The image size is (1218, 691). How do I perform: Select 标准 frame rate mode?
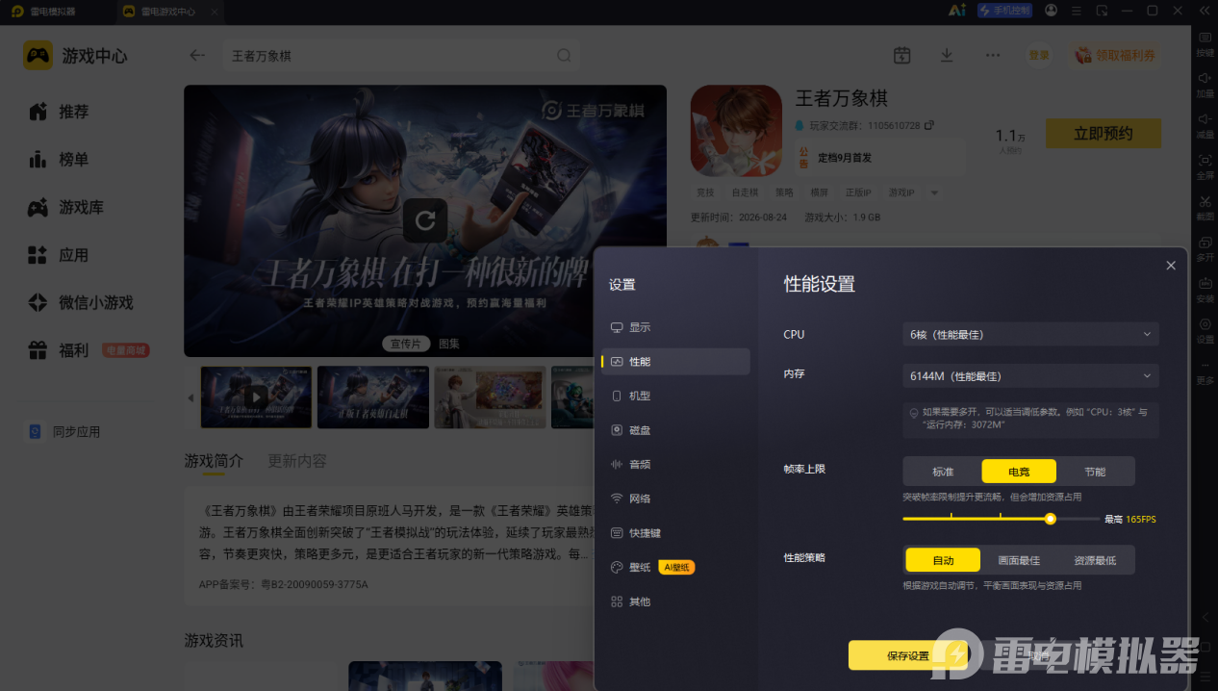[x=943, y=472]
